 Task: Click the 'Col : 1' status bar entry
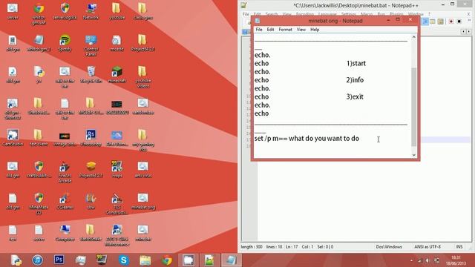coord(307,247)
